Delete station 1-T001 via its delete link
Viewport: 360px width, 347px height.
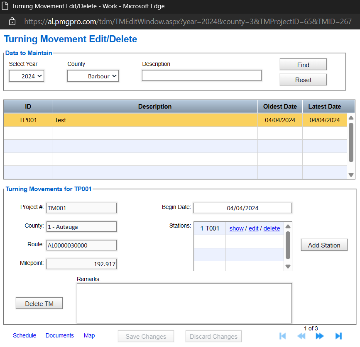pyautogui.click(x=272, y=228)
